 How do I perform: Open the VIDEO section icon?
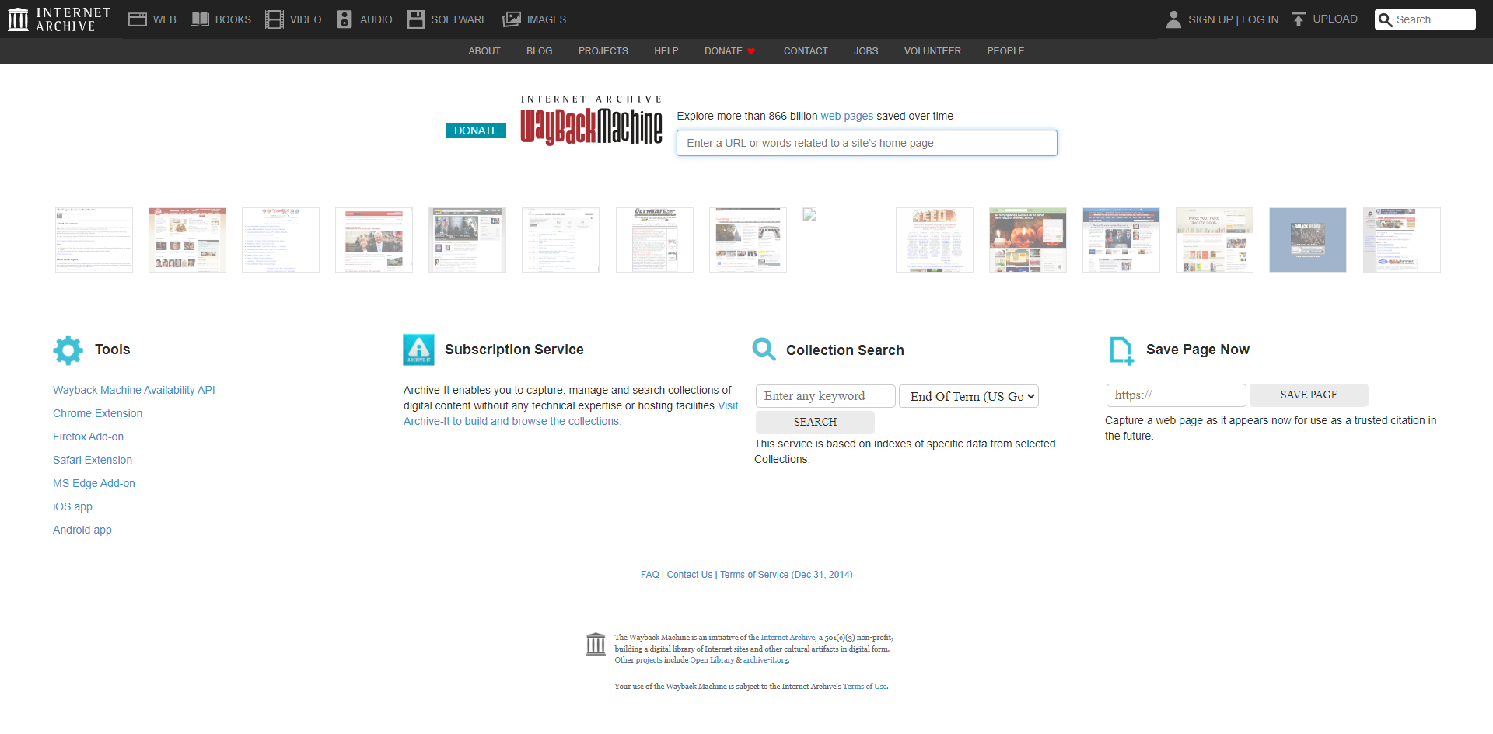[x=273, y=19]
